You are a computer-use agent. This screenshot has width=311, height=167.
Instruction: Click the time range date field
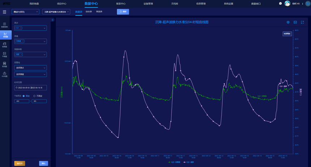pyautogui.click(x=30, y=87)
